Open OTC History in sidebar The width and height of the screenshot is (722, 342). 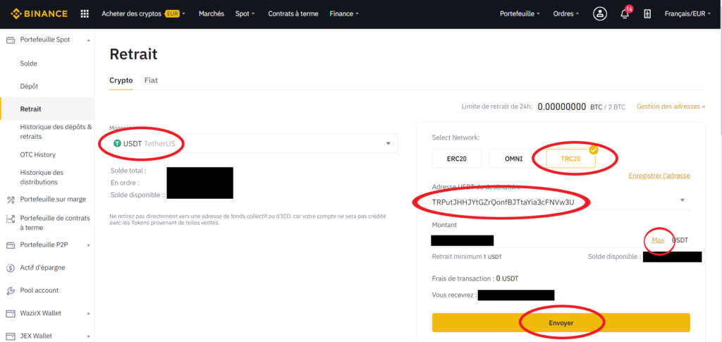pyautogui.click(x=38, y=154)
